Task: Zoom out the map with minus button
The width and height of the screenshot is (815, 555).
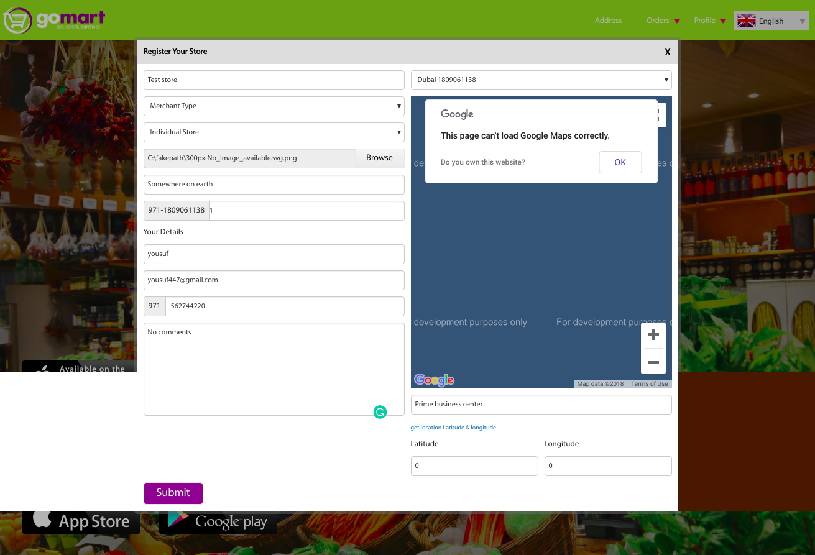Action: pyautogui.click(x=653, y=361)
